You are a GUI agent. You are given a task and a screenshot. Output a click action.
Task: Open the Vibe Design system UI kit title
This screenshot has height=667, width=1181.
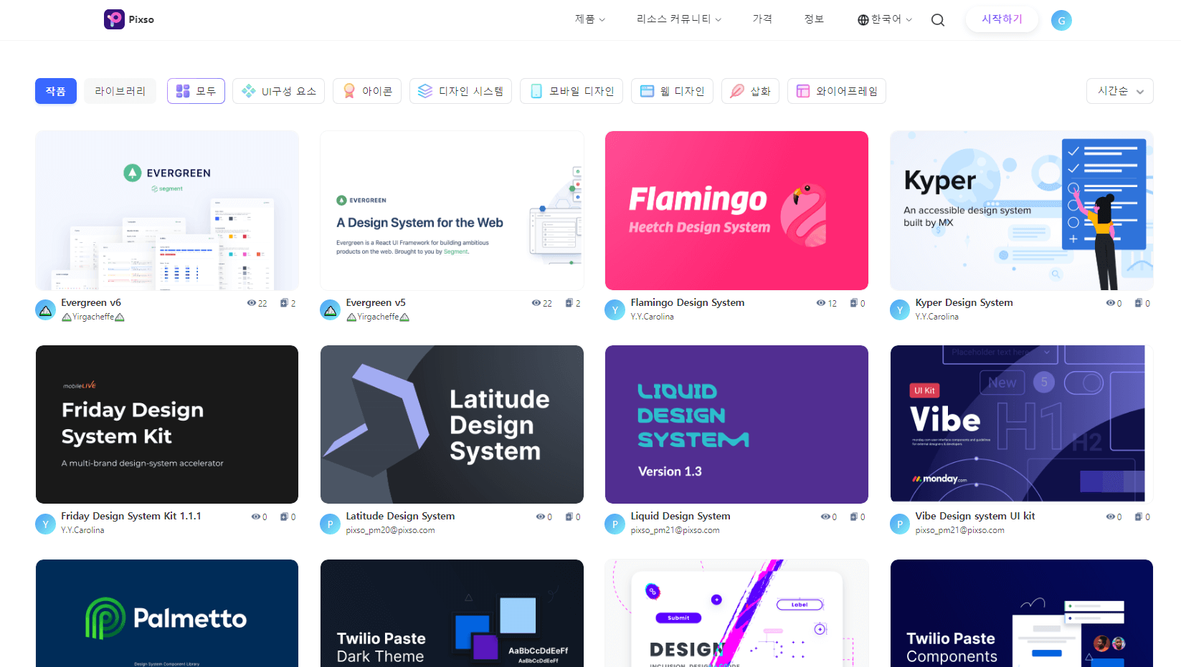pos(975,516)
